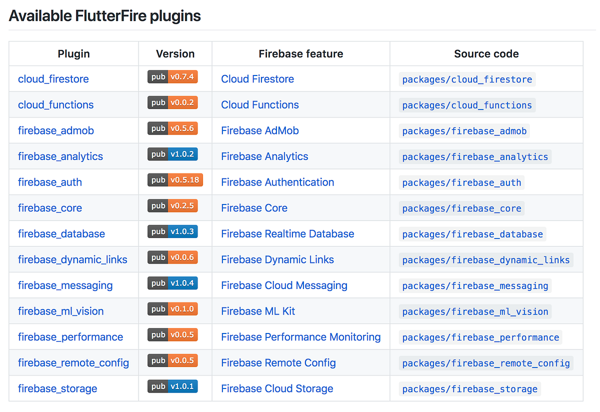Open the Firebase Performance Monitoring link

[300, 337]
